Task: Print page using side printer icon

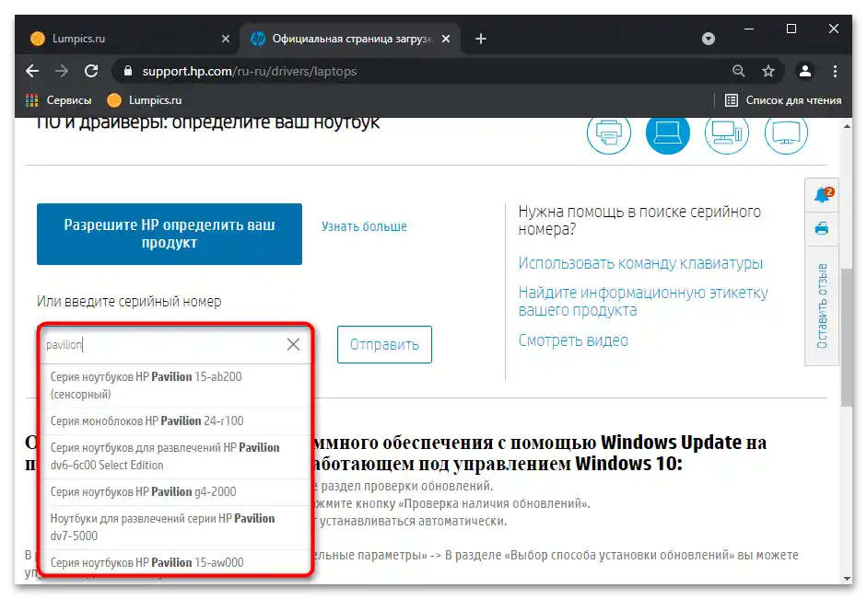Action: tap(822, 228)
